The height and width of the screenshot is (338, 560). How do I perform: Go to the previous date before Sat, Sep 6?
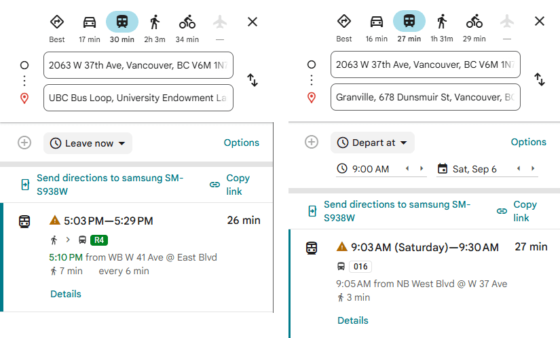519,168
